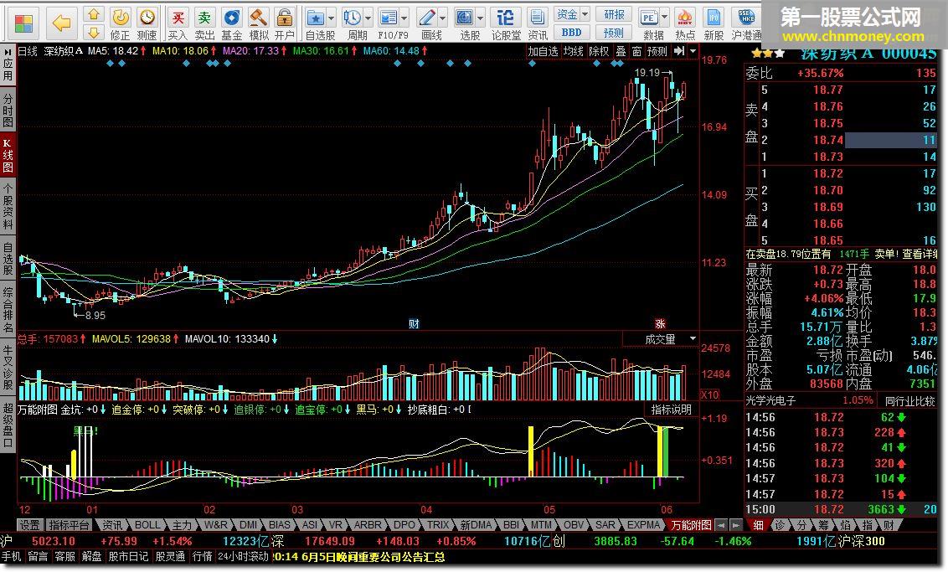Click the 财 marker on the chart
Image resolution: width=948 pixels, height=572 pixels.
(x=414, y=324)
